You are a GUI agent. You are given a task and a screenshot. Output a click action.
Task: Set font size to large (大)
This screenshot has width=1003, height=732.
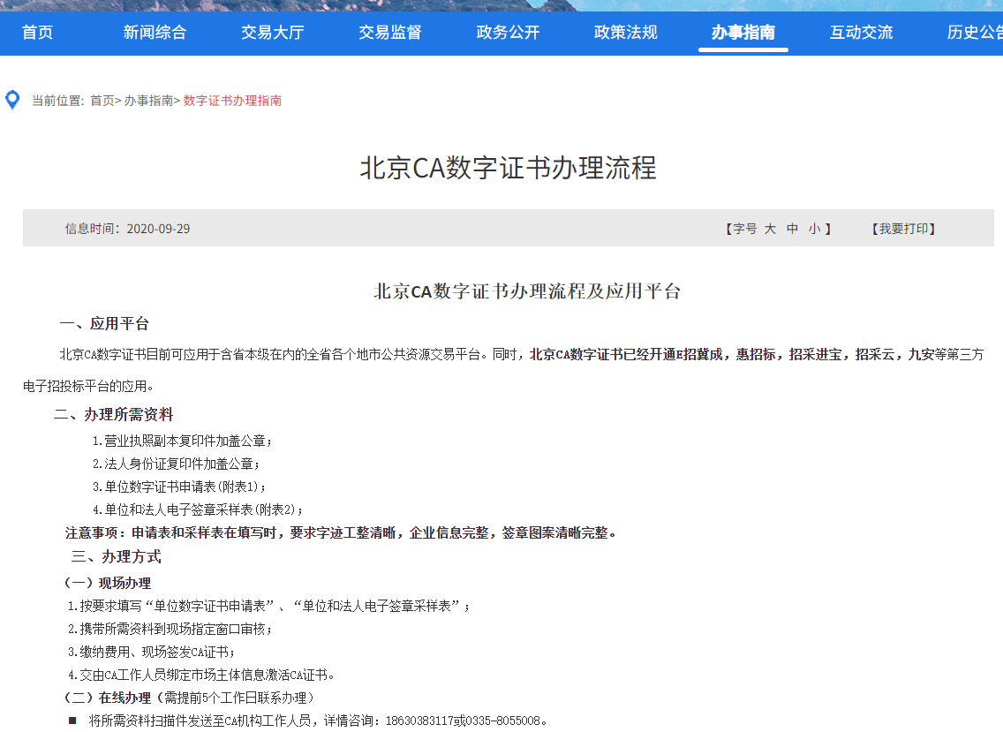pos(770,229)
